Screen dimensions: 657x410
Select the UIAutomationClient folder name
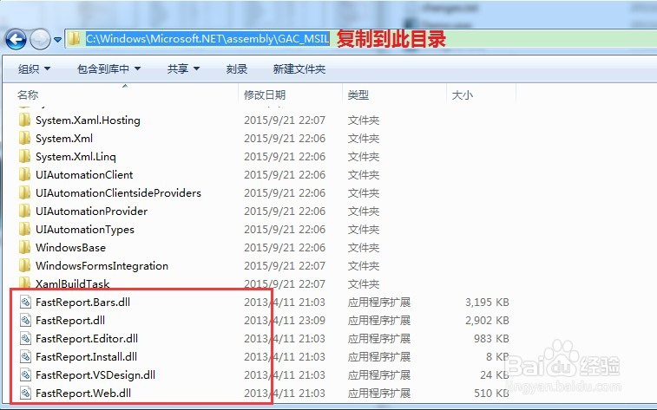[84, 174]
